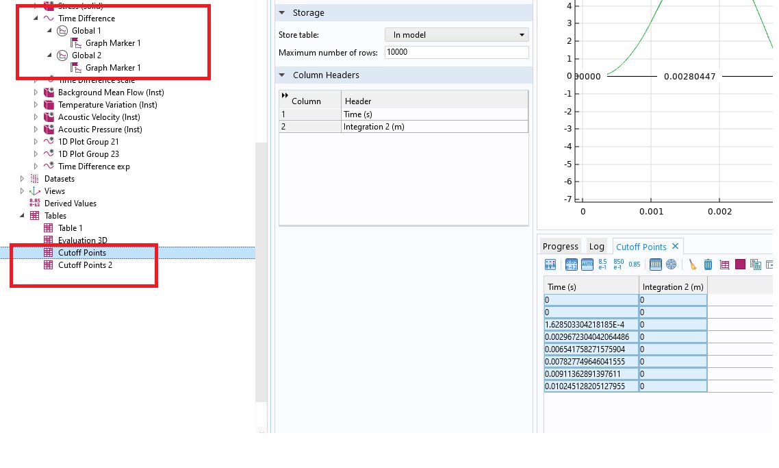Open the Store table dropdown
This screenshot has height=468, width=779.
tap(457, 35)
